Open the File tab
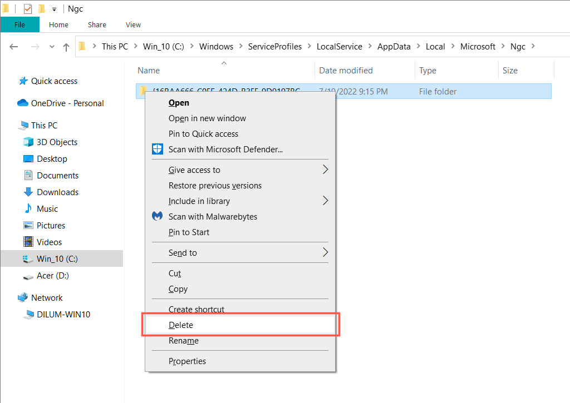Viewport: 570px width, 403px height. [x=19, y=25]
